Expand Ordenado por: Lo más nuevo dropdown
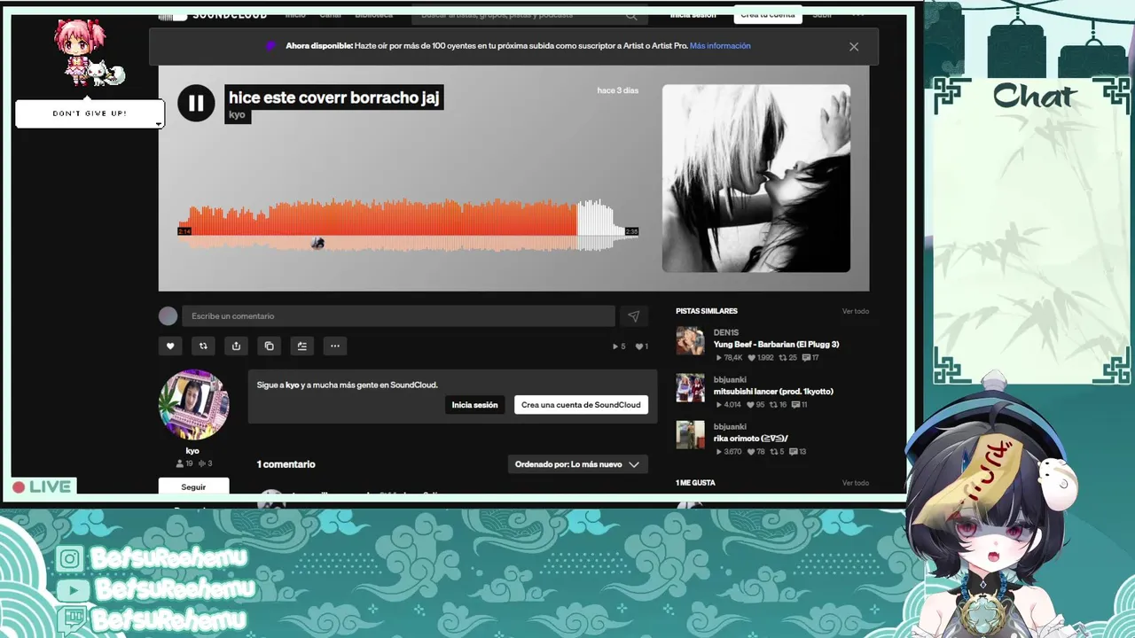The width and height of the screenshot is (1135, 638). pos(577,464)
